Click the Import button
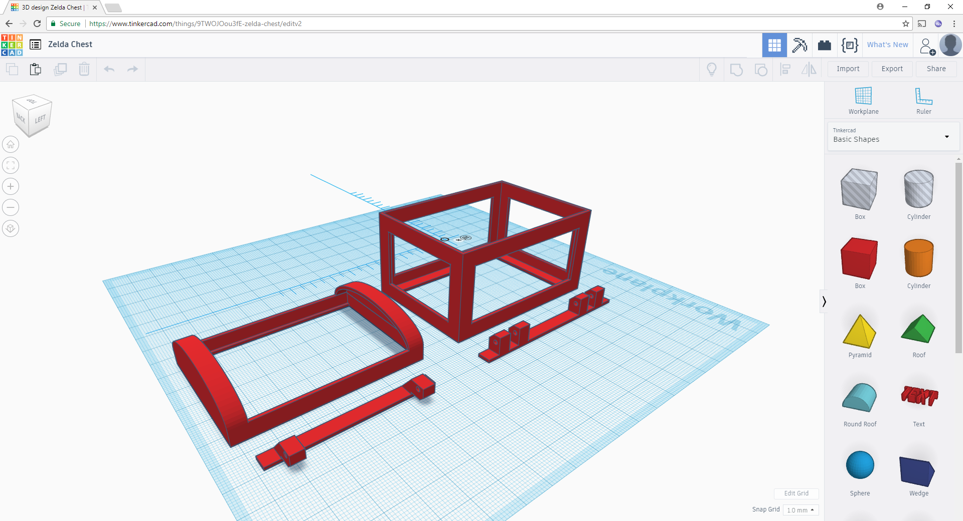This screenshot has width=963, height=521. point(848,69)
